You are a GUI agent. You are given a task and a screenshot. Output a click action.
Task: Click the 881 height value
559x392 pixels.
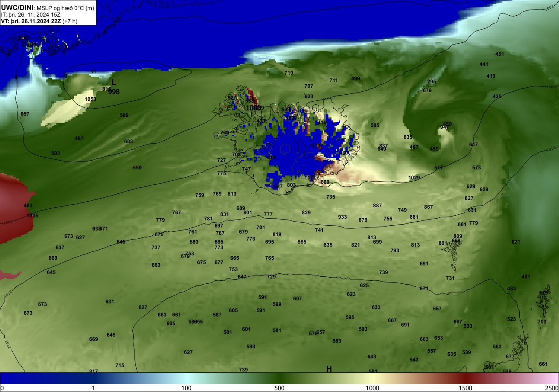(414, 217)
